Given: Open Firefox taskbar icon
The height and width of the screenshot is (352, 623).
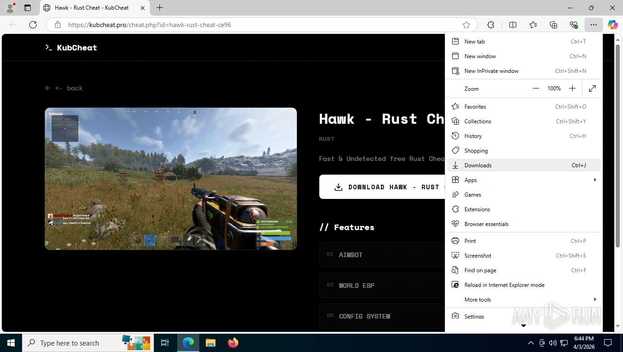Looking at the screenshot, I should [x=233, y=343].
